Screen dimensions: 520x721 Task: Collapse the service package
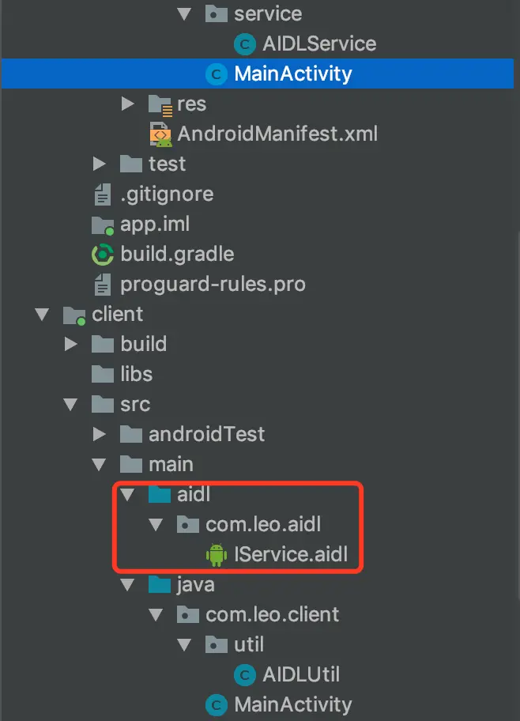pyautogui.click(x=184, y=14)
